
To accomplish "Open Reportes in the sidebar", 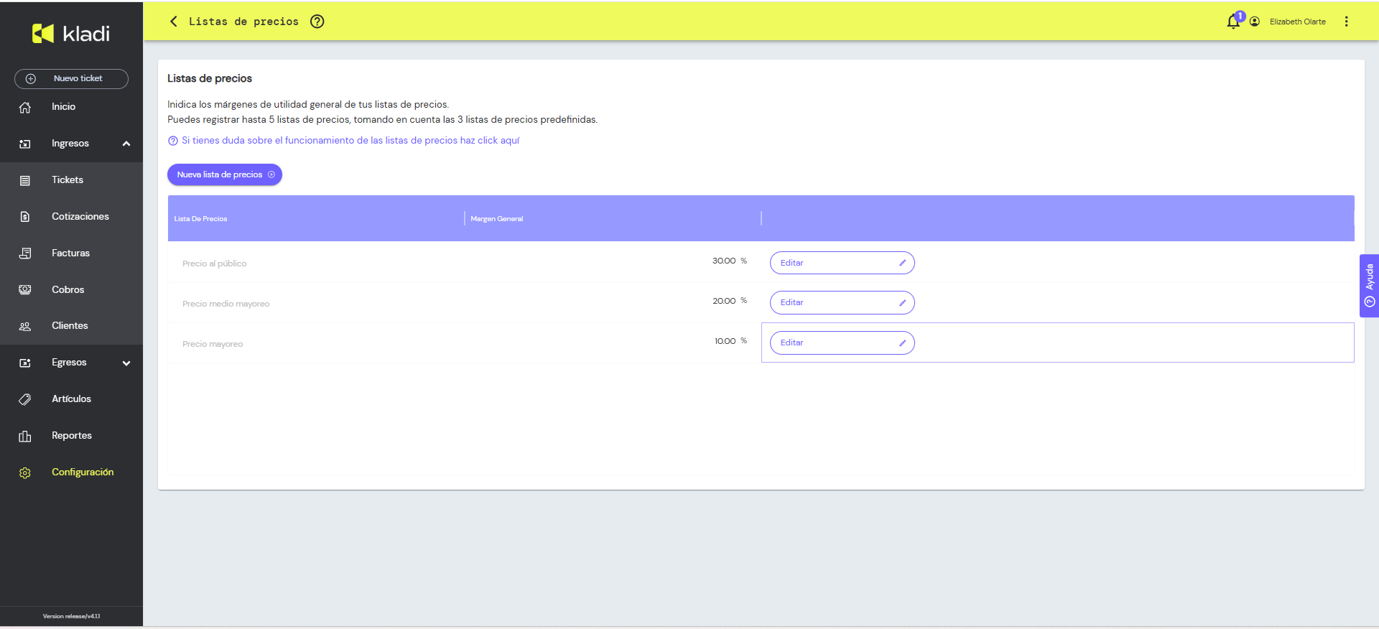I will [x=72, y=436].
